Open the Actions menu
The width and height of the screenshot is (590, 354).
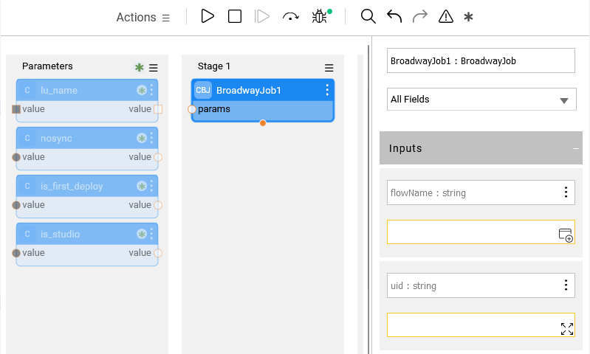[143, 17]
